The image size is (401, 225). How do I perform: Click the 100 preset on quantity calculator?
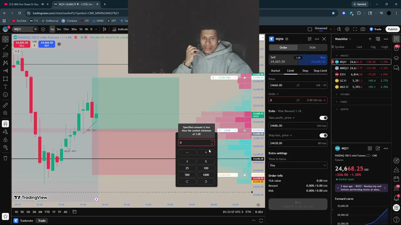[x=206, y=168]
